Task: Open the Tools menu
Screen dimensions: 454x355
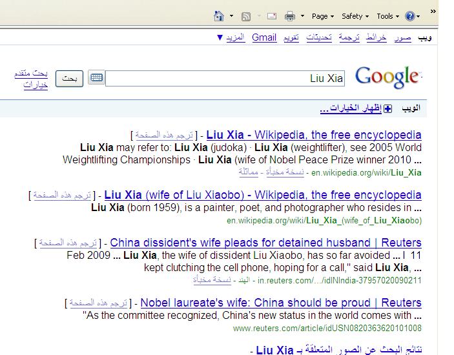Action: pyautogui.click(x=387, y=16)
